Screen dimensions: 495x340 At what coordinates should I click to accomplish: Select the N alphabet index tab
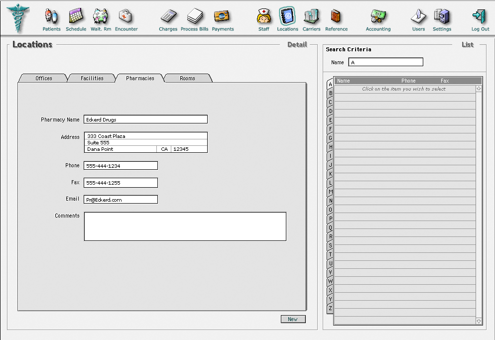click(x=330, y=201)
